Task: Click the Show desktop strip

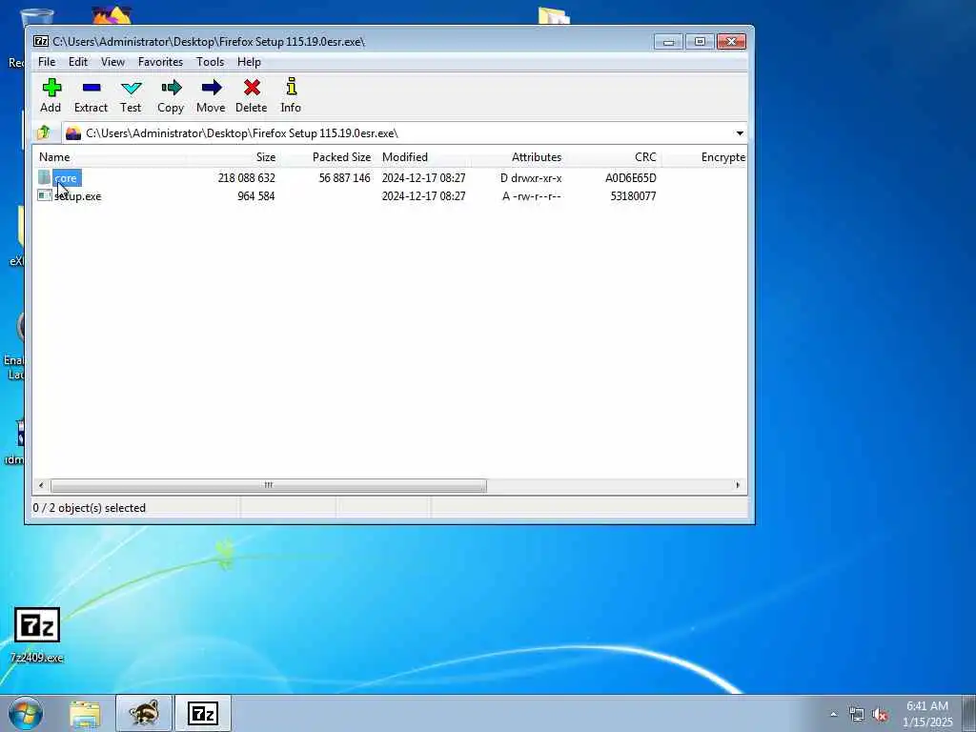Action: coord(969,713)
